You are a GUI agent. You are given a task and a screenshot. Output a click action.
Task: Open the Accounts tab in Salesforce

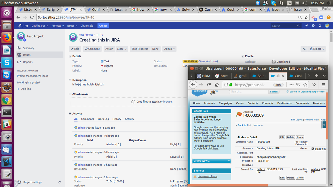(x=209, y=104)
